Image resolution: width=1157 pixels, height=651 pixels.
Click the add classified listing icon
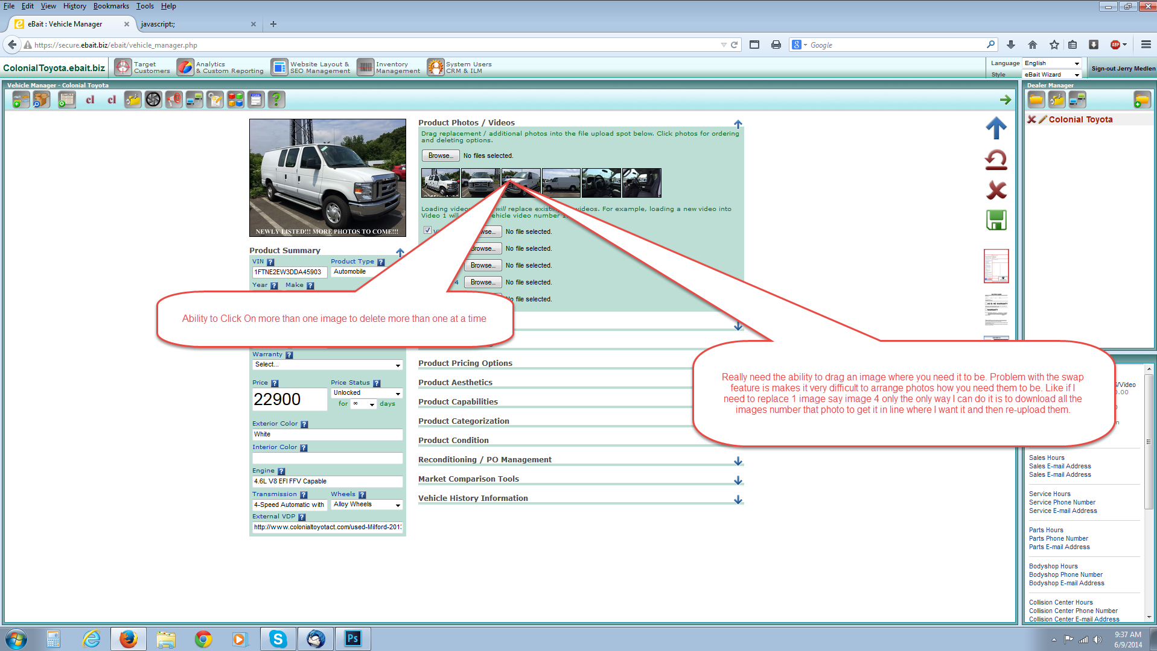(x=66, y=99)
